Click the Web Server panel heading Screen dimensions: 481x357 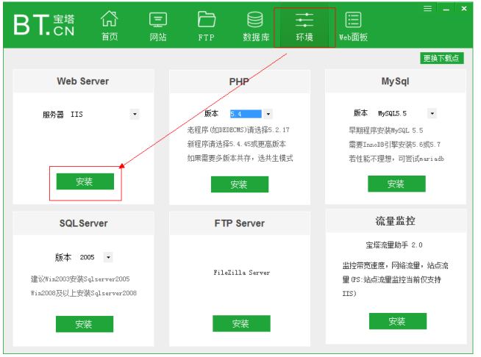[x=83, y=82]
